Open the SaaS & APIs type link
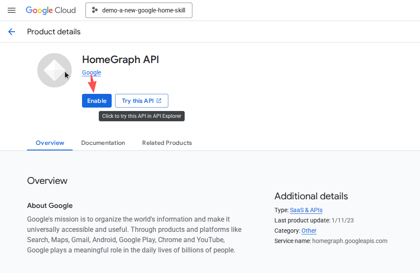The width and height of the screenshot is (420, 273). point(306,210)
